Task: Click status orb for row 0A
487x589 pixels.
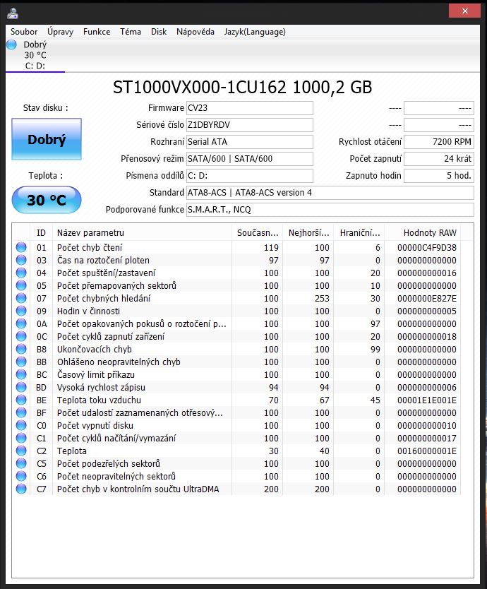Action: (x=21, y=323)
